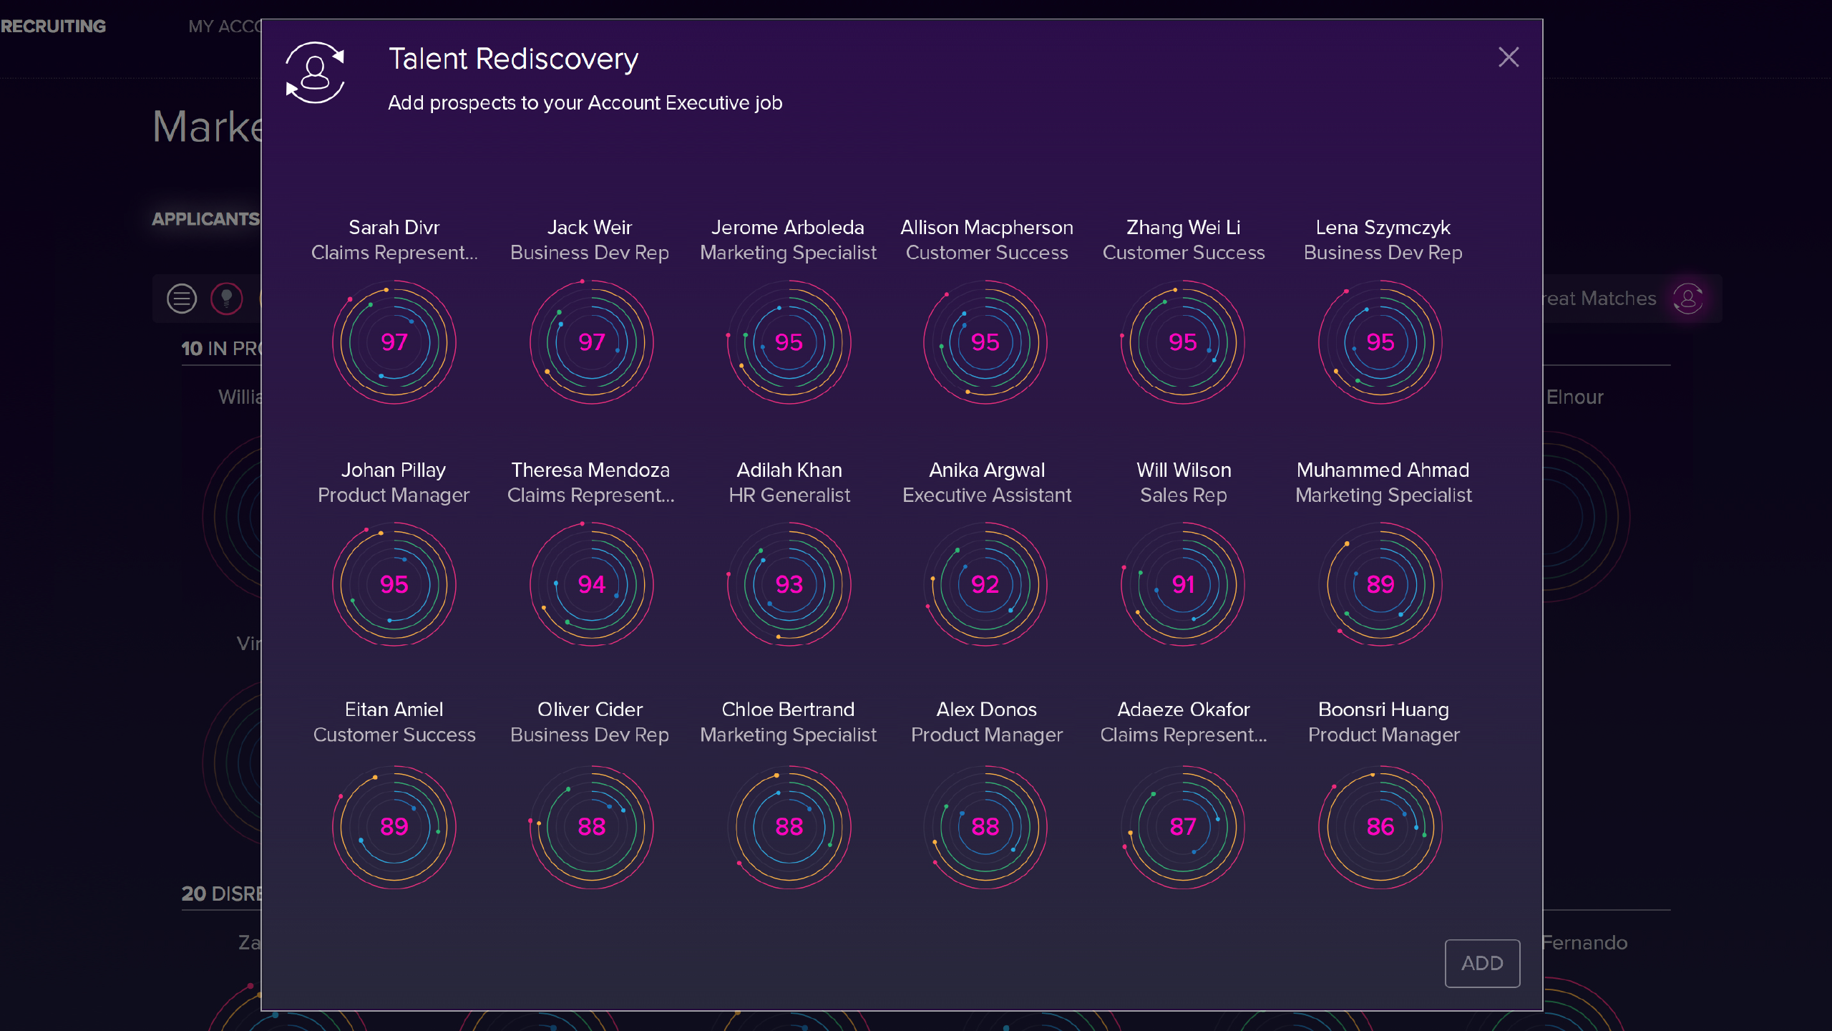Switch to the APPLICANTS tab

click(x=205, y=219)
